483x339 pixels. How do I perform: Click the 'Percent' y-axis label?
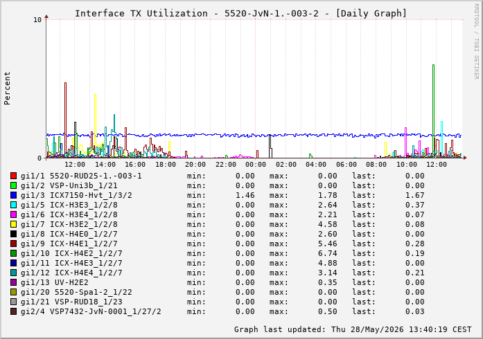tap(7, 89)
